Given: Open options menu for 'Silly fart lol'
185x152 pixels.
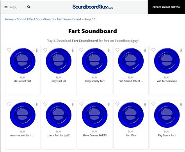Looking at the screenshot, I should coord(73,50).
